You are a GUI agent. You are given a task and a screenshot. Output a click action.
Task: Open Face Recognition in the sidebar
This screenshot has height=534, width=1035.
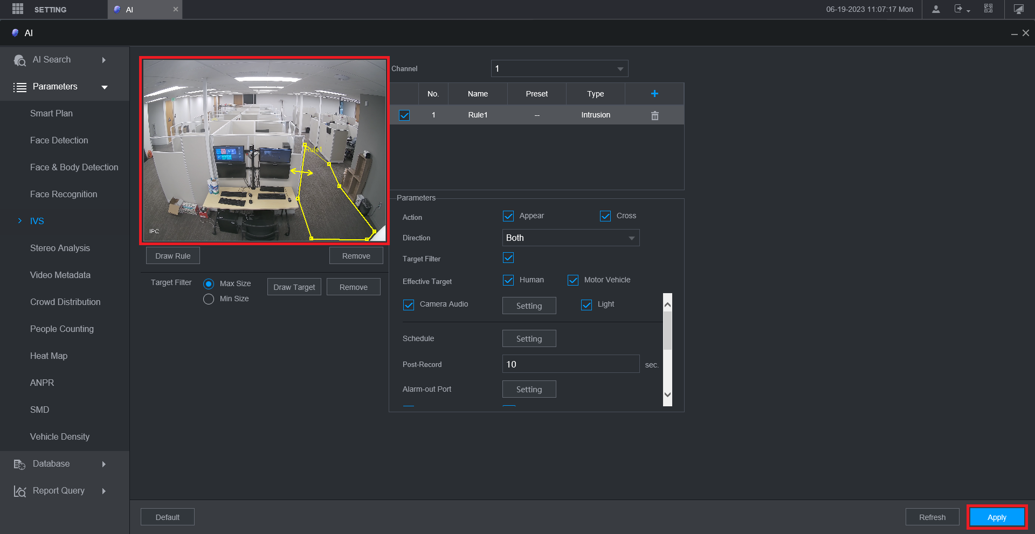(64, 194)
